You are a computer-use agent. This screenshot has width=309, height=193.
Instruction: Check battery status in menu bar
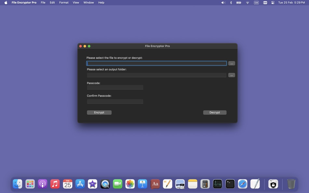tap(239, 3)
